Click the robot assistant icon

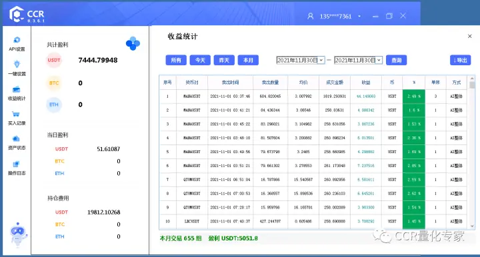coord(18,234)
